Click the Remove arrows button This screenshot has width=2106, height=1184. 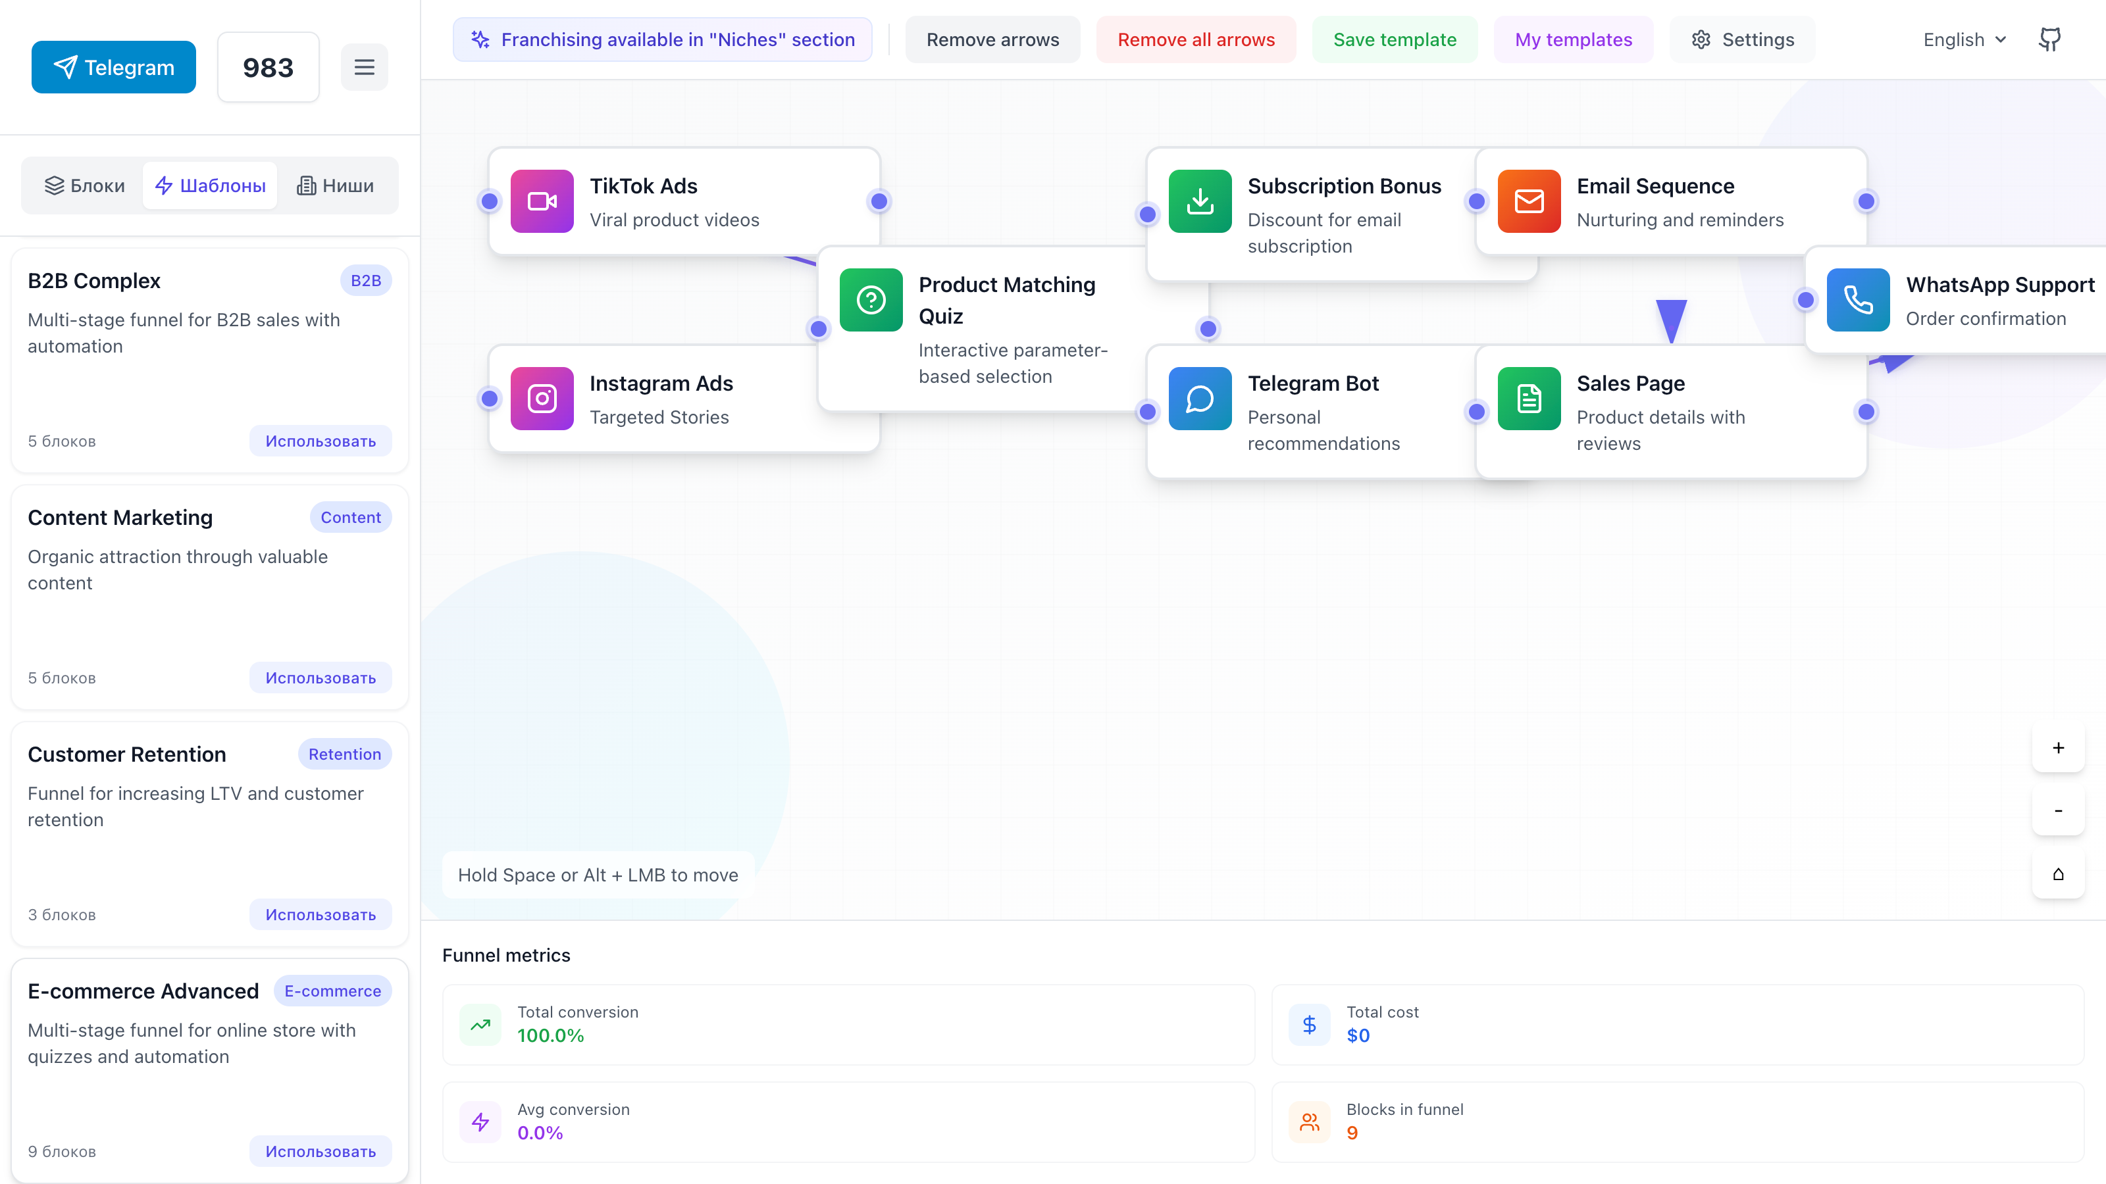tap(992, 39)
